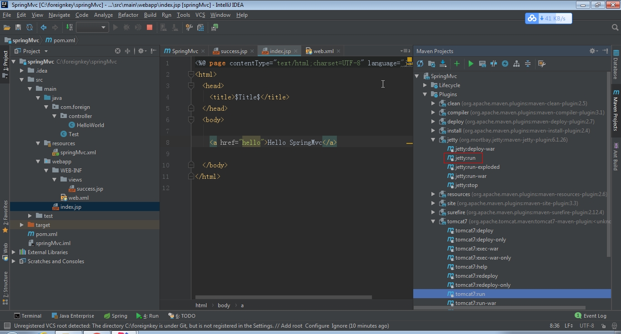Image resolution: width=621 pixels, height=334 pixels.
Task: Open Settings via the wrench toolbar icon
Action: 190,27
